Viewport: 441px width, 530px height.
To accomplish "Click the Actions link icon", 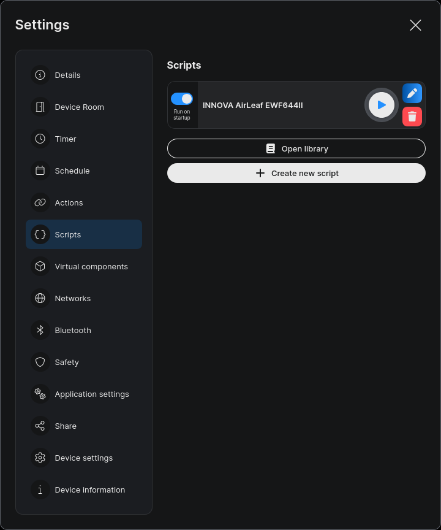I will [40, 202].
